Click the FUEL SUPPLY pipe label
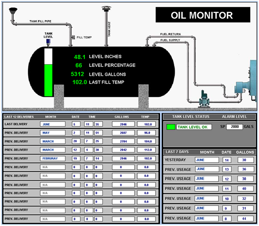This screenshot has width=259, height=226. [170, 40]
